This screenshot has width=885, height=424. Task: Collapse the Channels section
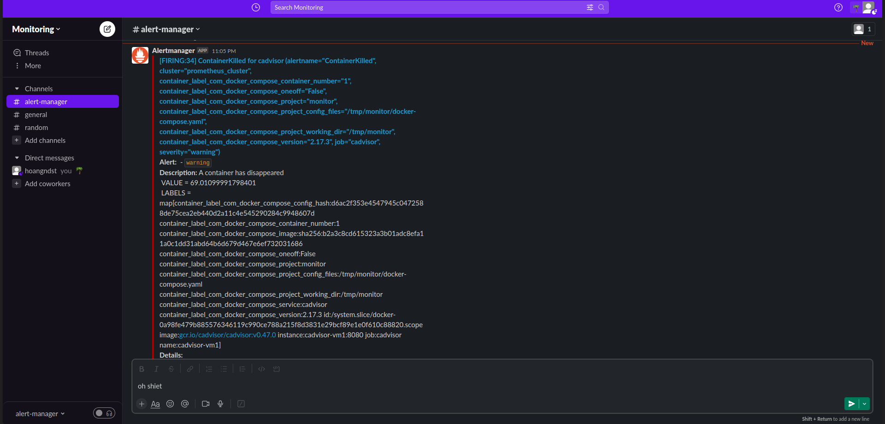tap(17, 88)
